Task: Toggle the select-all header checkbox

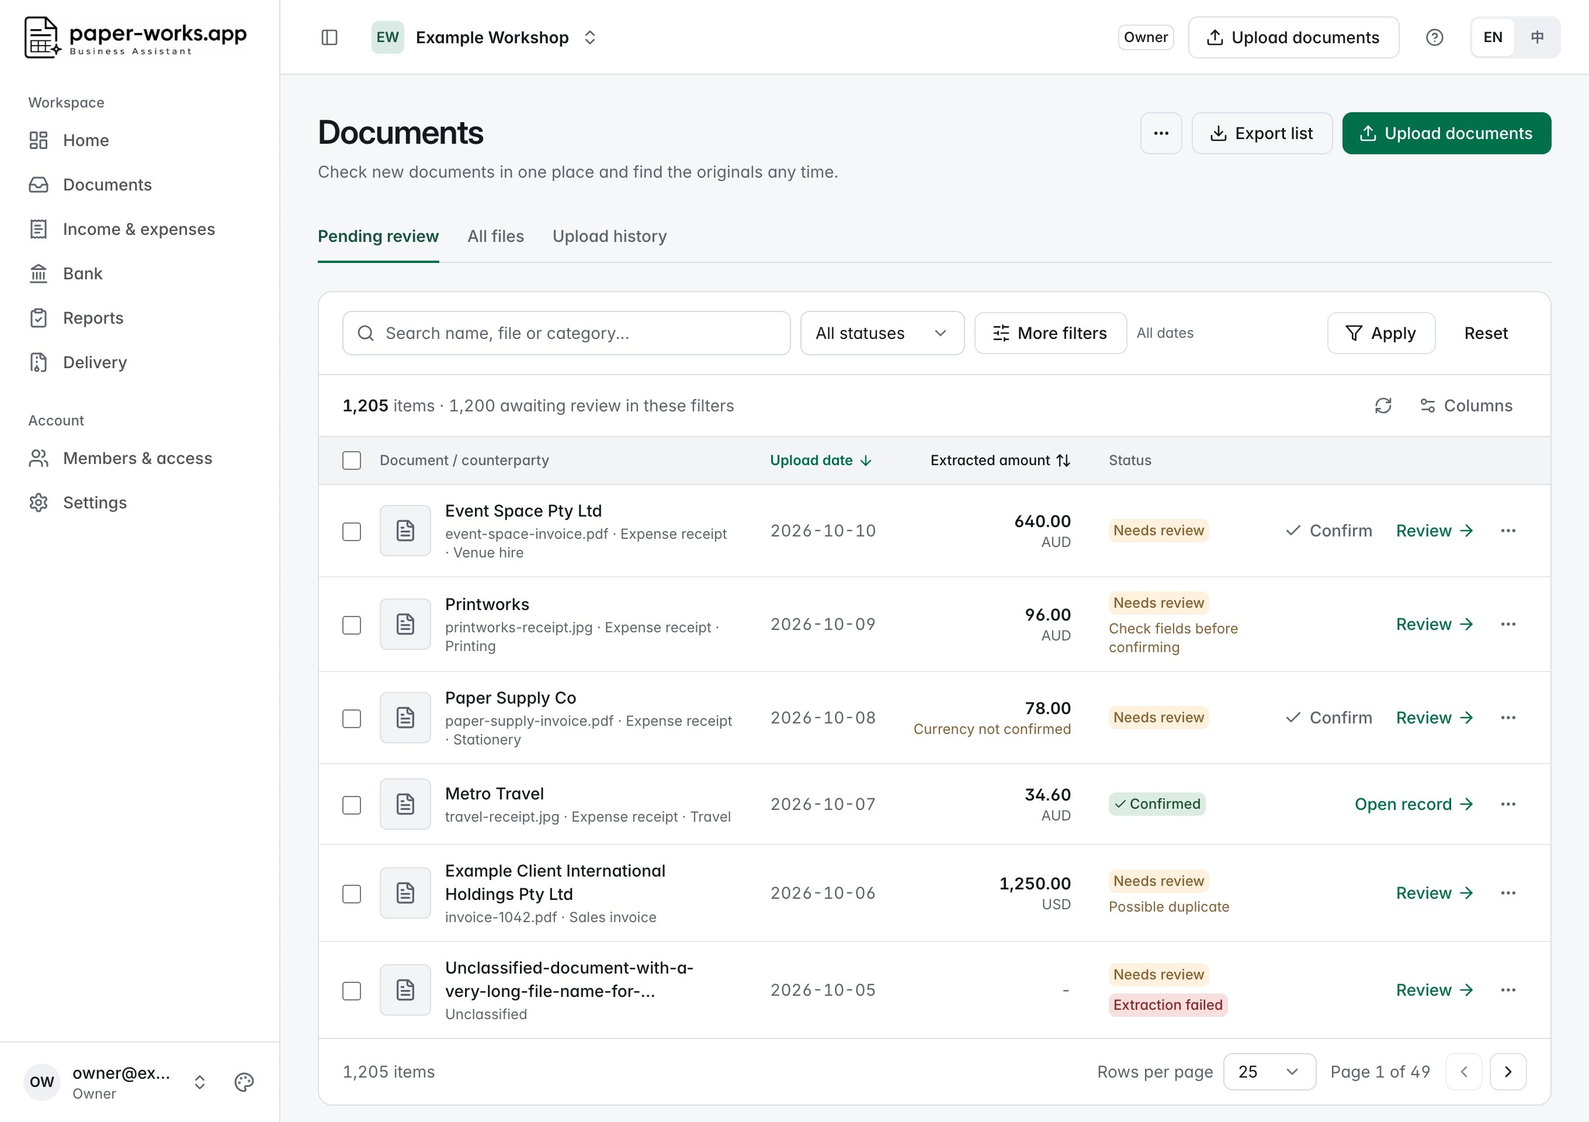Action: 352,460
